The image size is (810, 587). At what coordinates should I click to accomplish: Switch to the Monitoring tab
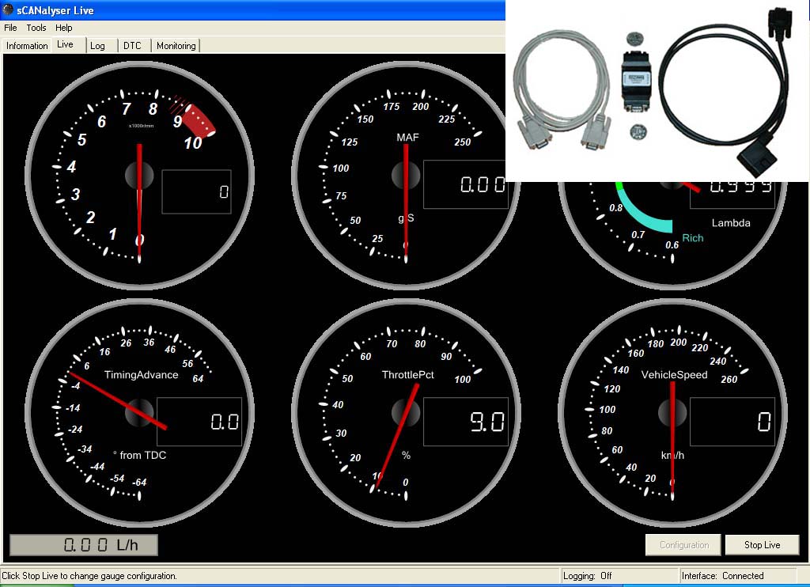[176, 46]
